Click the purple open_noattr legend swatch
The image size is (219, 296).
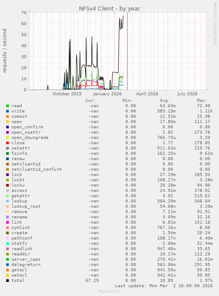click(x=7, y=132)
